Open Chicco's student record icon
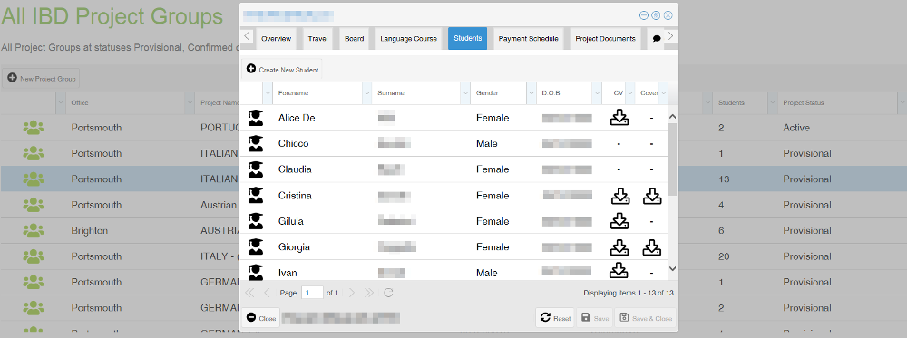Screen dimensions: 907x338 (255, 143)
